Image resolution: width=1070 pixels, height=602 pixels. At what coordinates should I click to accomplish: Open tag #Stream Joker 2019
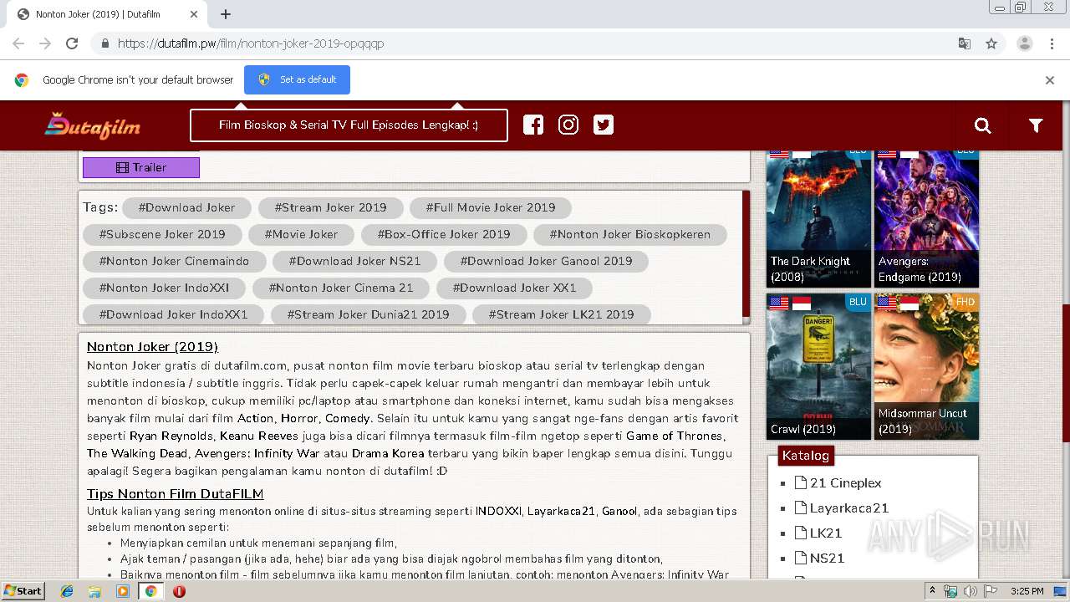click(x=331, y=207)
